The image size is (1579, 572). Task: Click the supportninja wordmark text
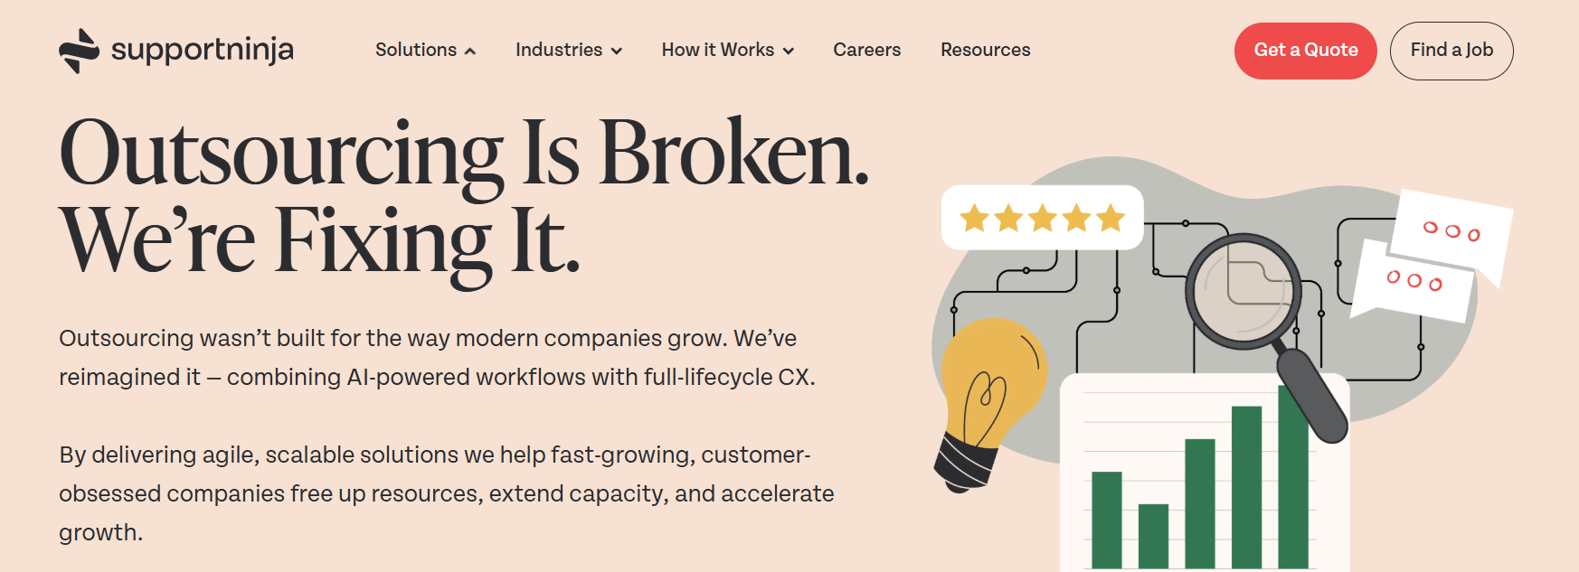pyautogui.click(x=202, y=51)
